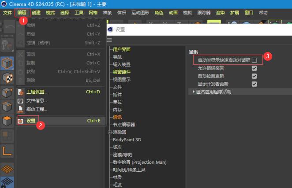The image size is (292, 188).
Task: Expand the 渲染器 tree node
Action: (x=109, y=132)
